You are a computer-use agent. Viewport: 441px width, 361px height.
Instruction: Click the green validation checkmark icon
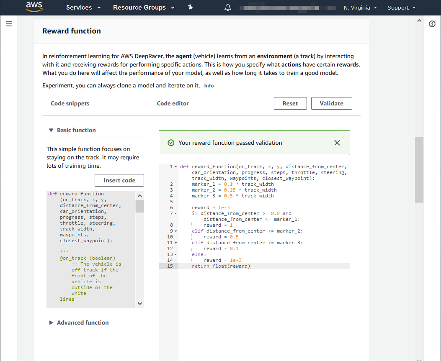(171, 143)
